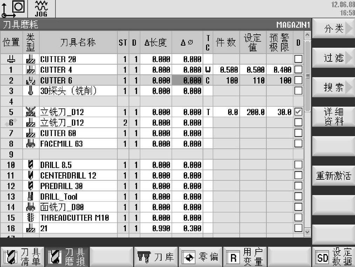Click the machine coordinate system icon
This screenshot has width=355, height=267.
(13, 9)
